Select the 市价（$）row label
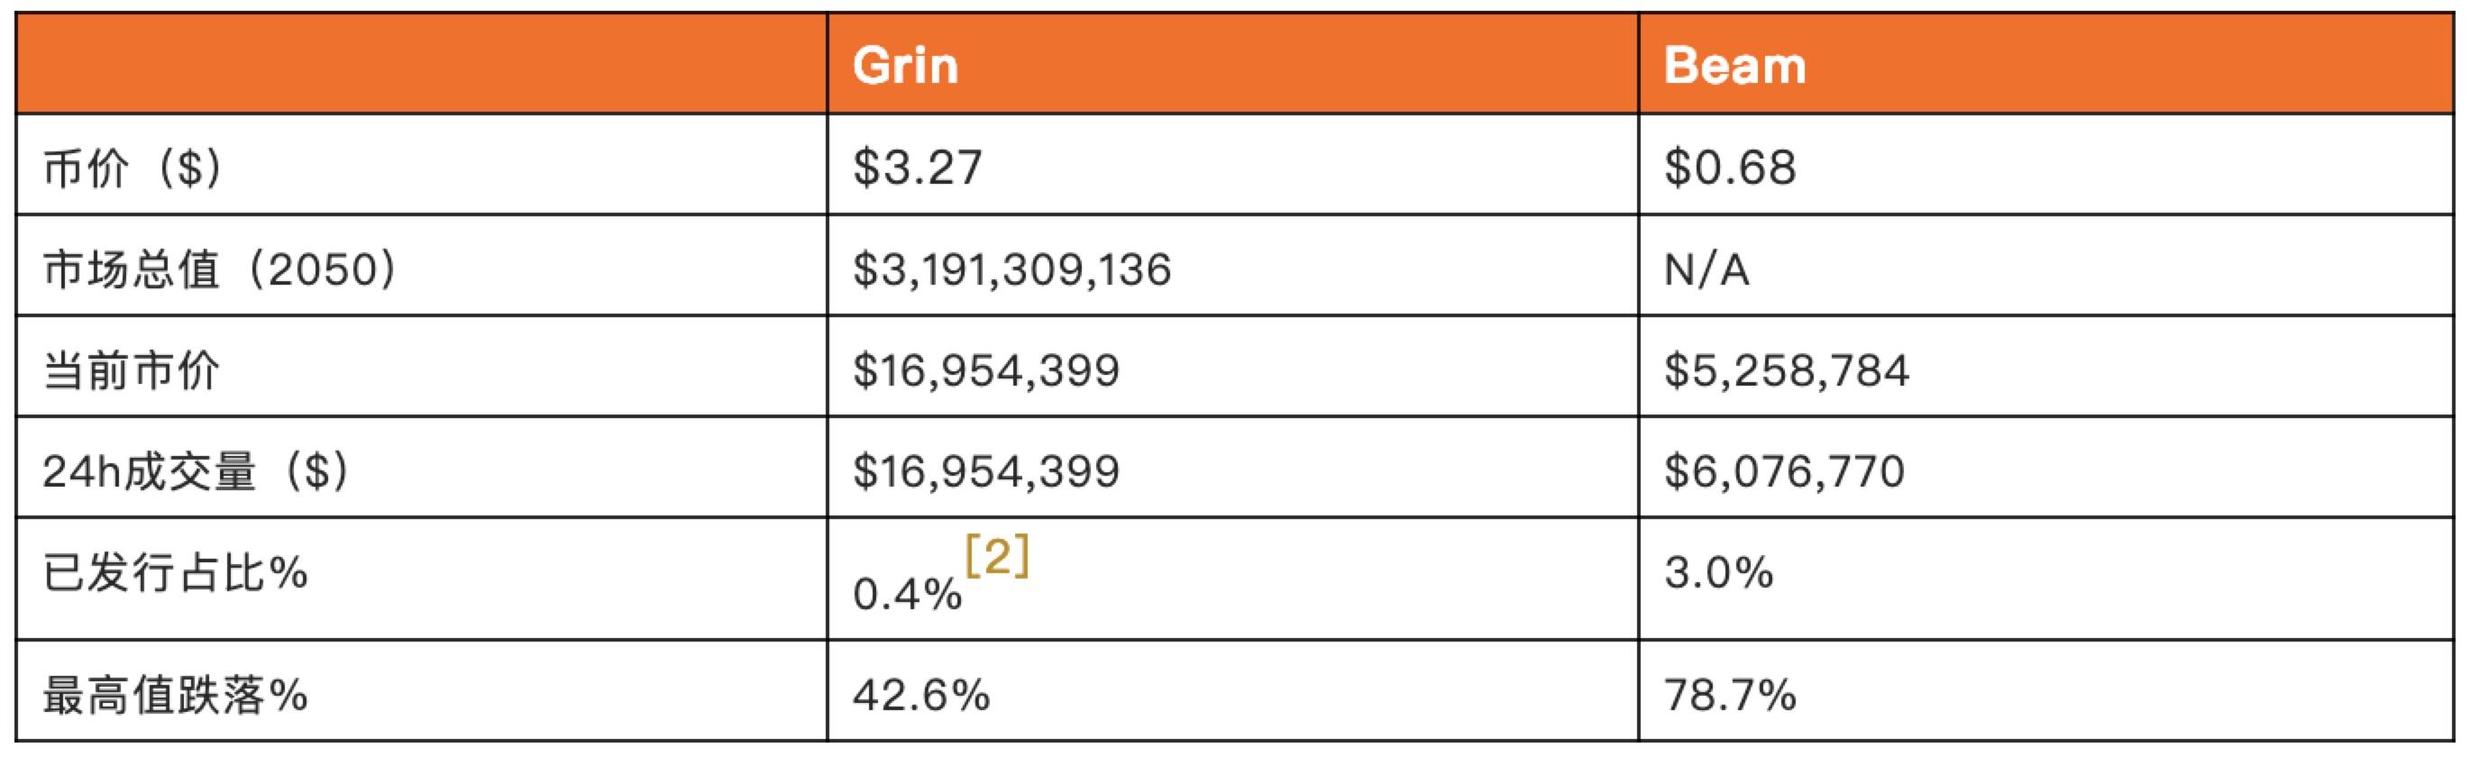Screen dimensions: 2470x757 [x=133, y=169]
